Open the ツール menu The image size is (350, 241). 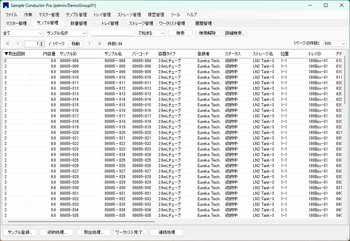coord(175,15)
